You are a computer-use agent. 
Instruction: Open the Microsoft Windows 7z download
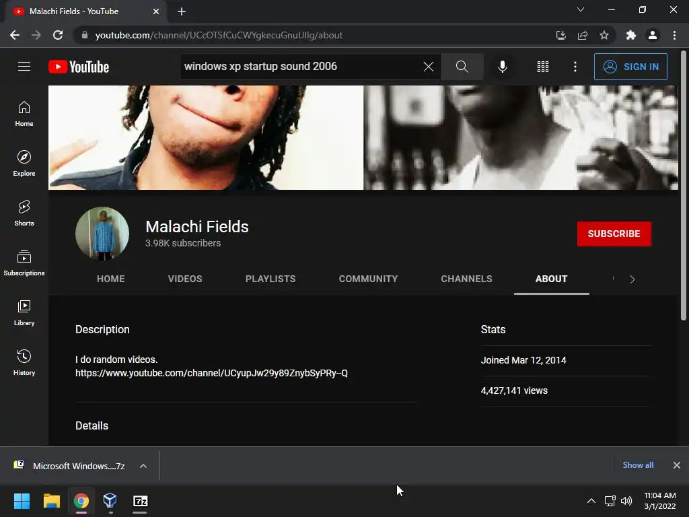click(70, 466)
